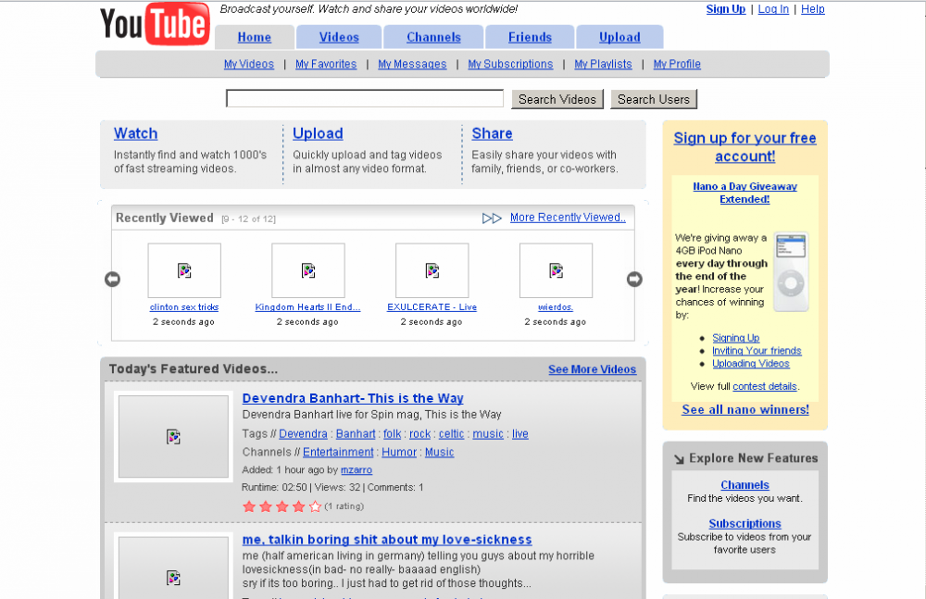Open My Videos in the submenu
Screen dimensions: 926x599
point(248,64)
